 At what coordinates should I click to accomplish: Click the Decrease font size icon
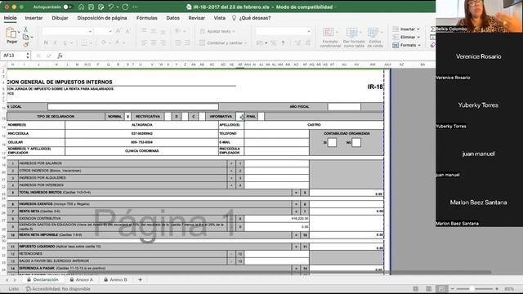pyautogui.click(x=127, y=31)
